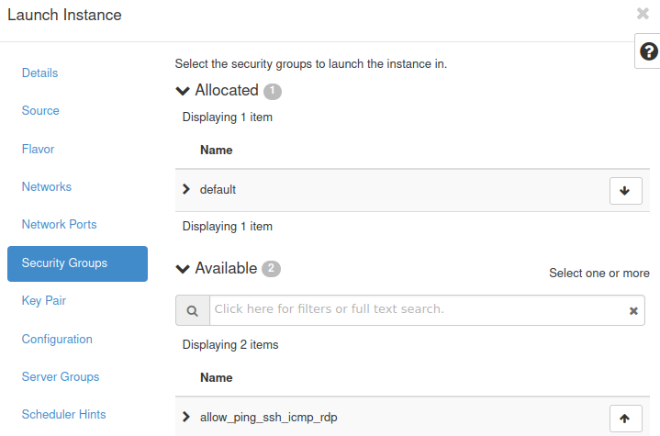660x436 pixels.
Task: Switch to the Source tab
Action: [40, 110]
